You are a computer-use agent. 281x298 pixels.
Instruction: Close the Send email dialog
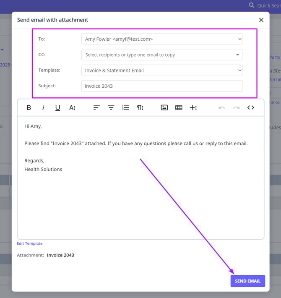(x=261, y=20)
